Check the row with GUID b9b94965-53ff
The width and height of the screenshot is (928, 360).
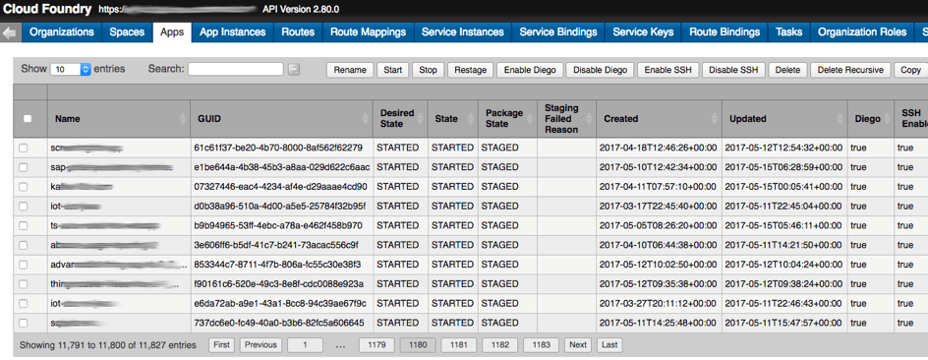tap(23, 225)
